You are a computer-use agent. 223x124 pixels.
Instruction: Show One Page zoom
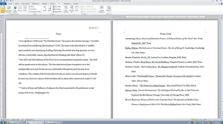(x=57, y=6)
